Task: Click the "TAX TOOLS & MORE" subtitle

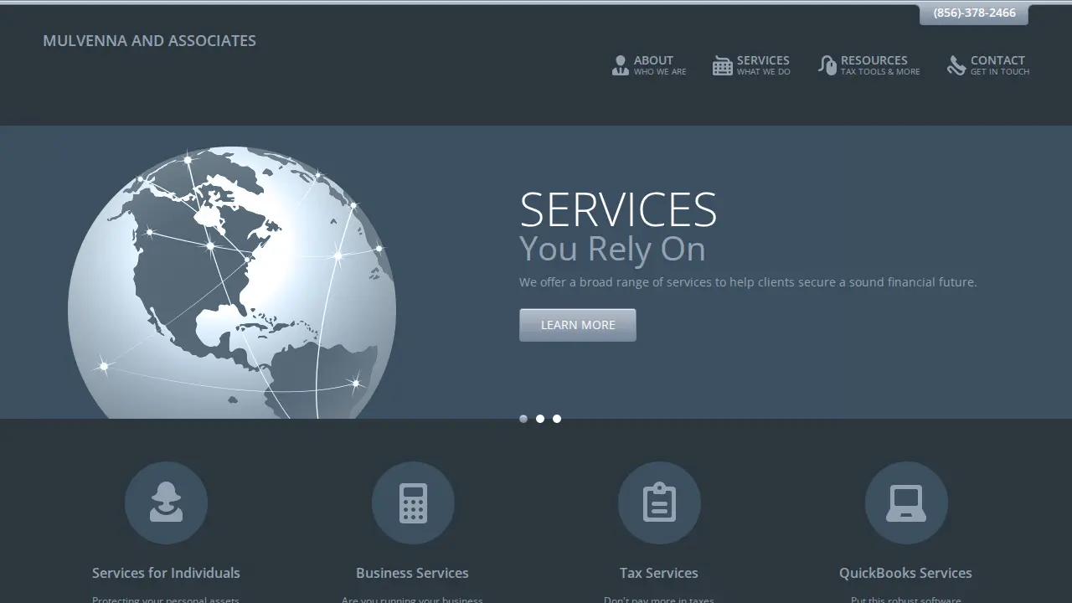Action: 880,72
